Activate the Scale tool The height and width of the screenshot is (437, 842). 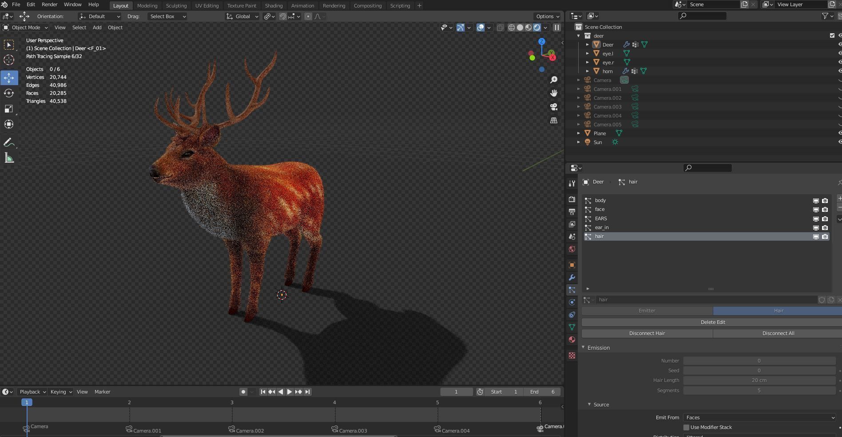coord(9,109)
